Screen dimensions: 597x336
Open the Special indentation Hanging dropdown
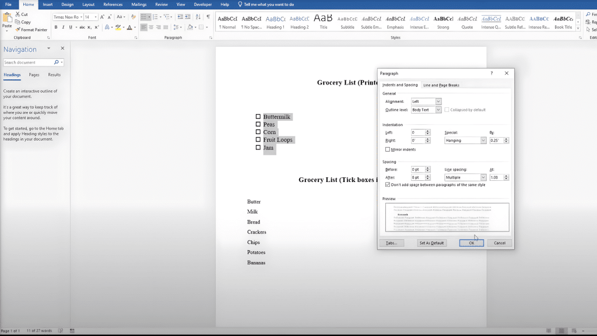483,141
